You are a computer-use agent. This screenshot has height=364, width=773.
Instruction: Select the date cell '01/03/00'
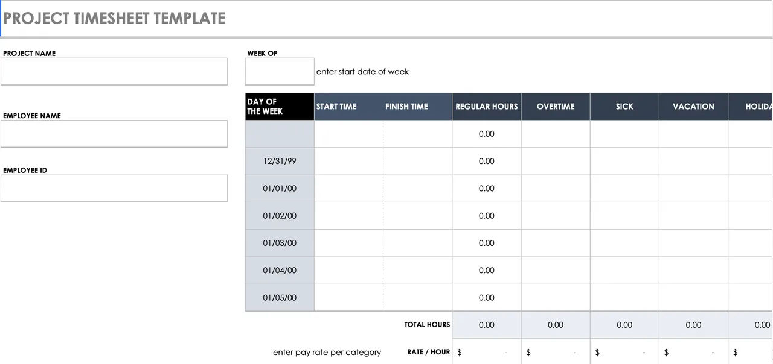click(280, 243)
